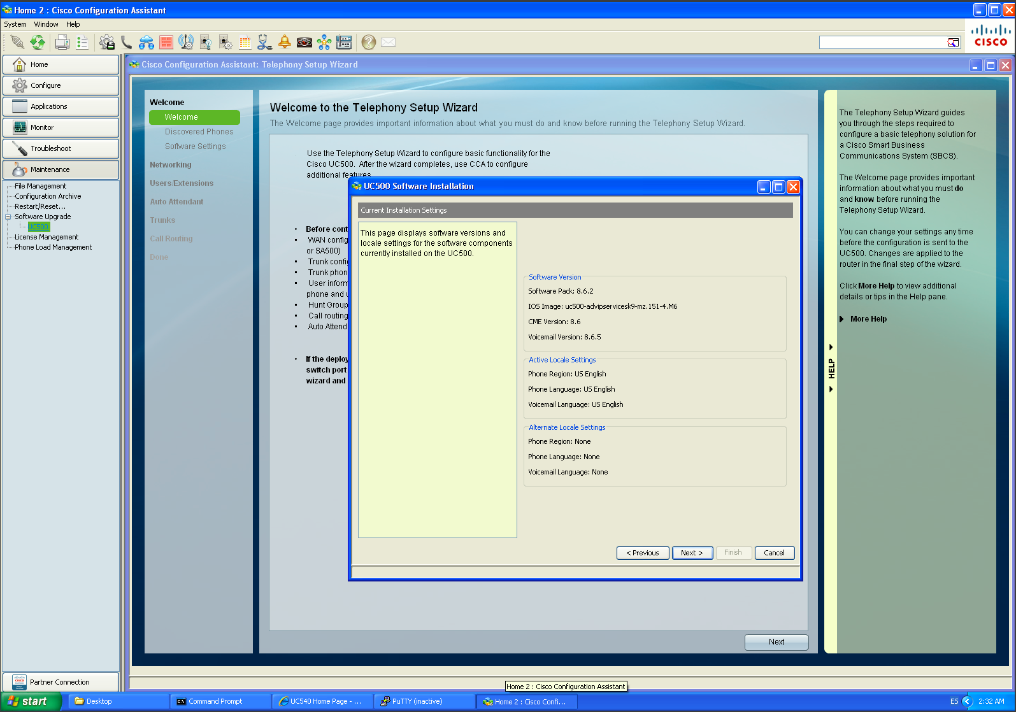Click the printer icon in toolbar

(x=62, y=42)
